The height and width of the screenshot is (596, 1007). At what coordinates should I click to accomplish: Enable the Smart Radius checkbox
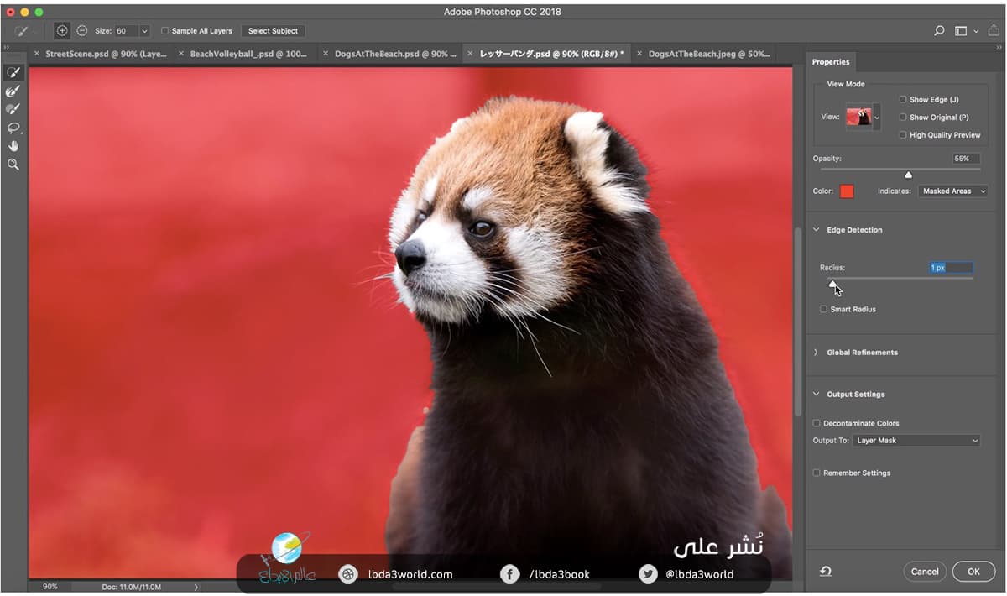[824, 310]
